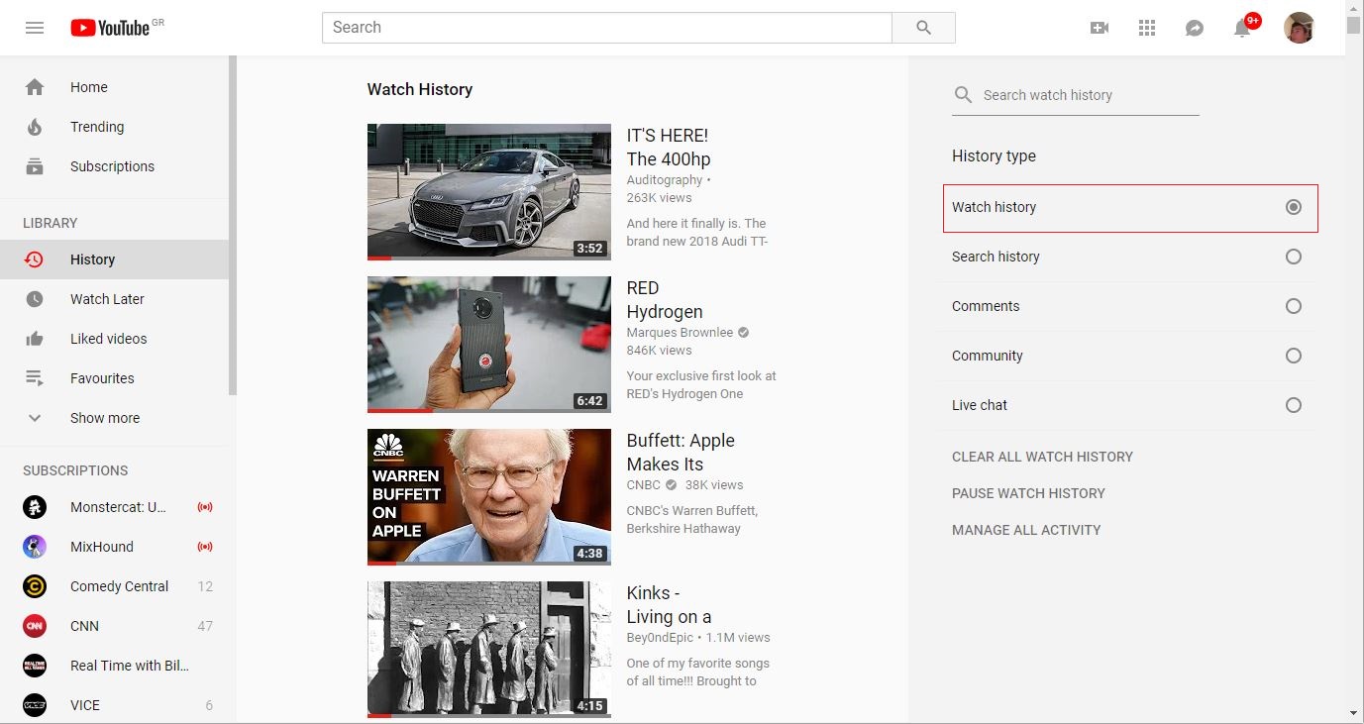Open the RED Hydrogen video thumbnail
Viewport: 1364px width, 724px height.
click(489, 345)
